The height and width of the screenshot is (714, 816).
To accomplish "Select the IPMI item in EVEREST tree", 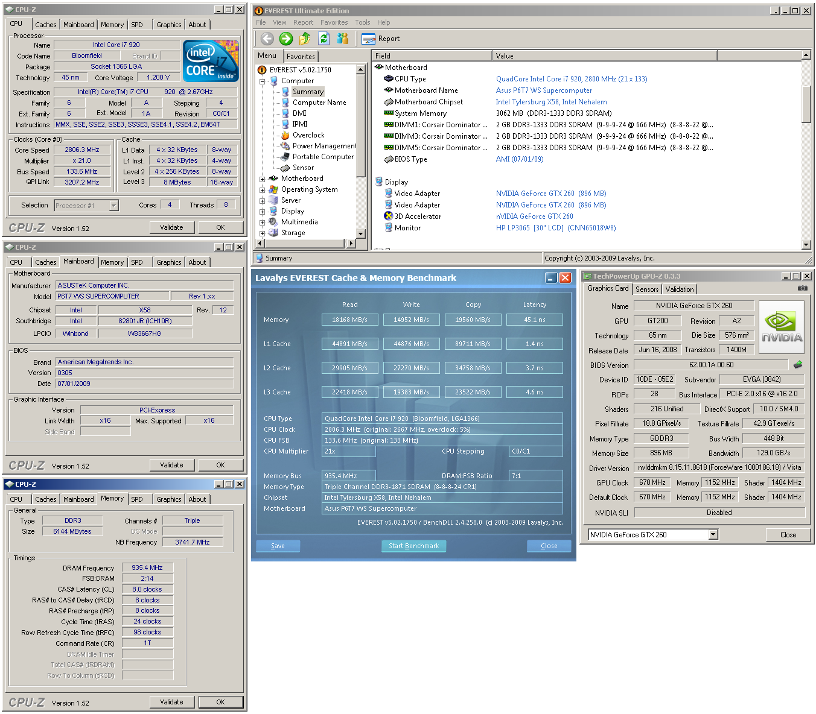I will tap(300, 124).
